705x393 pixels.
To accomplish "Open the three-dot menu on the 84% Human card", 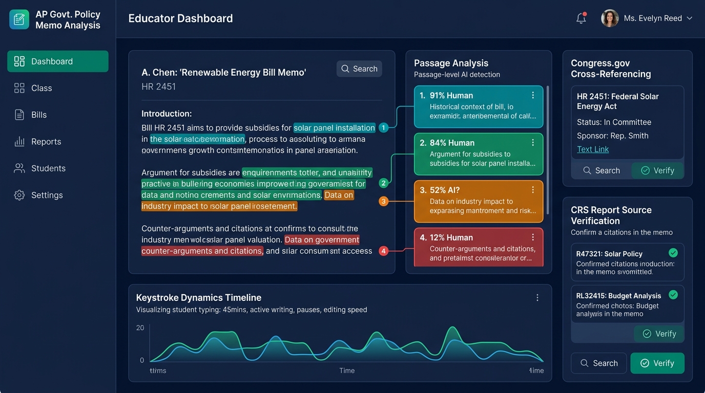I will tap(533, 143).
